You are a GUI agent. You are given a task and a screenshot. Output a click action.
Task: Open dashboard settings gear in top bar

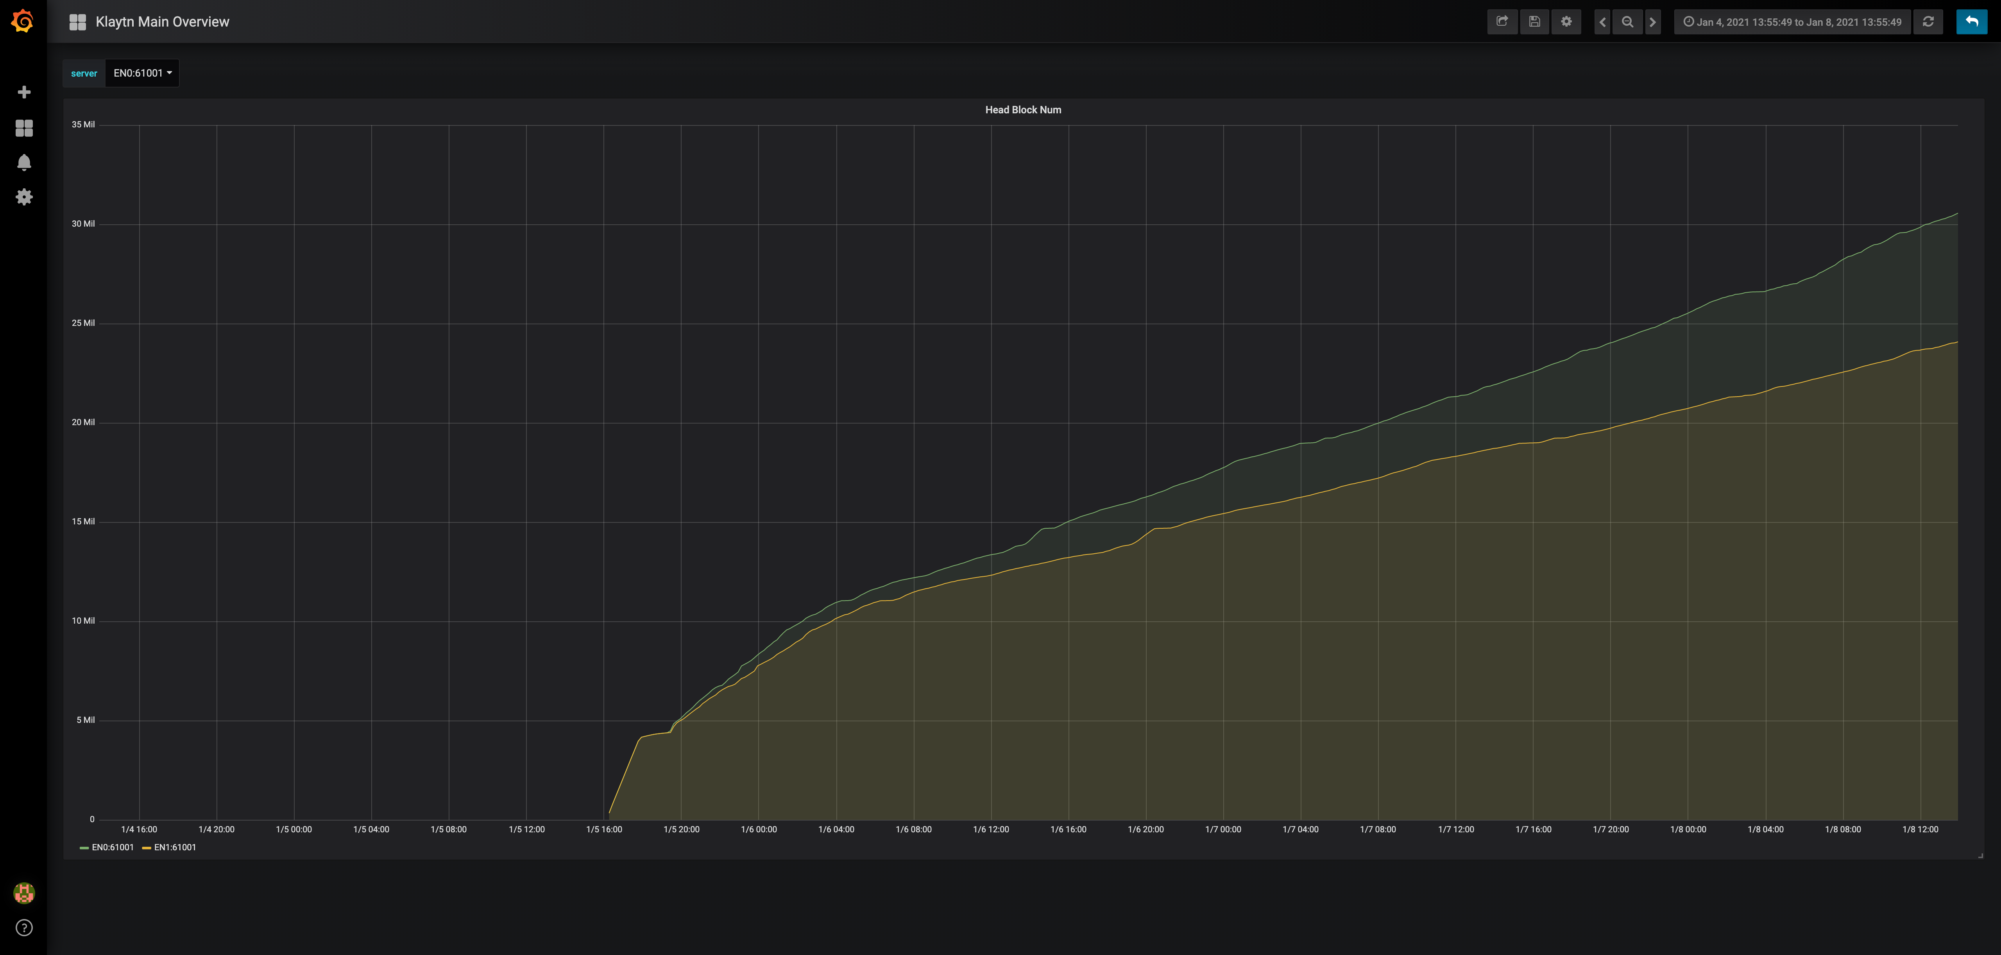(1566, 22)
